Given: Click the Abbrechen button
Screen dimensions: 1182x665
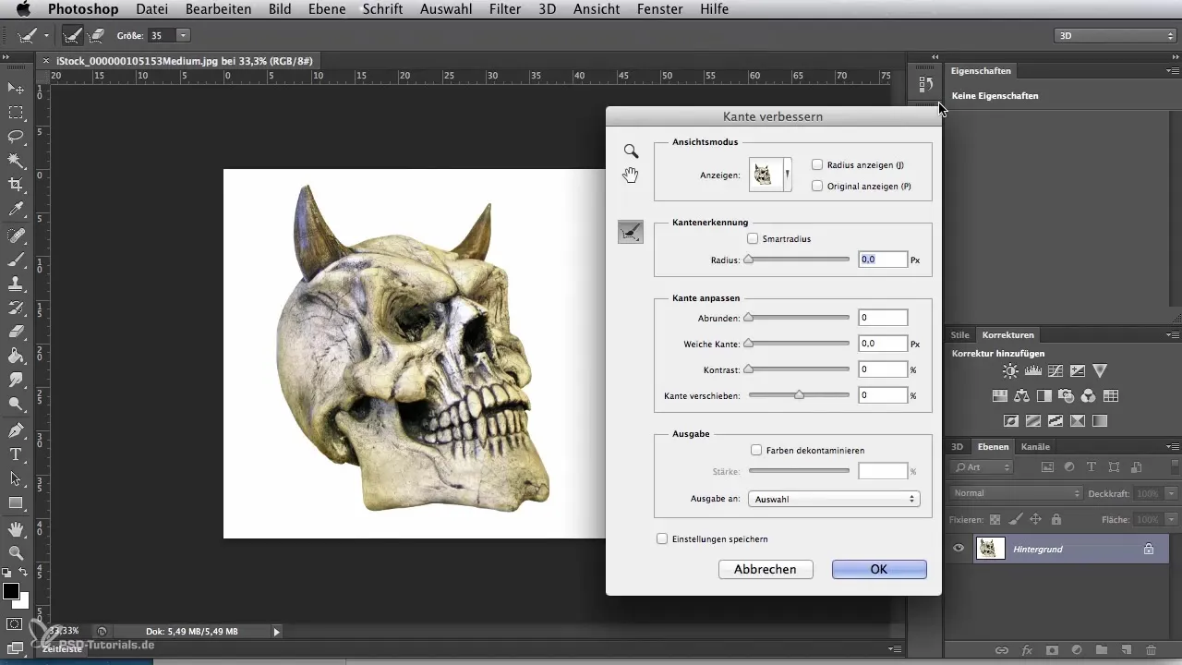Looking at the screenshot, I should 766,569.
